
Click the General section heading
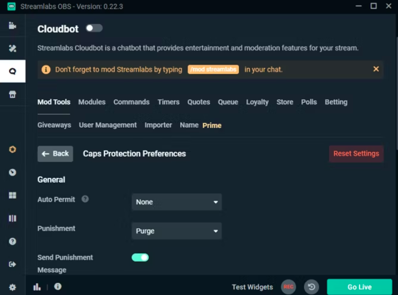click(x=51, y=179)
